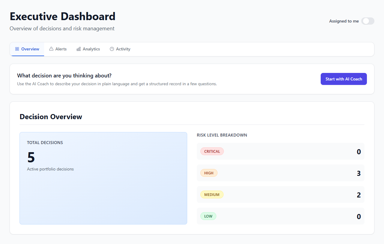
Task: Click the HIGH risk count of 3
Action: pos(359,173)
